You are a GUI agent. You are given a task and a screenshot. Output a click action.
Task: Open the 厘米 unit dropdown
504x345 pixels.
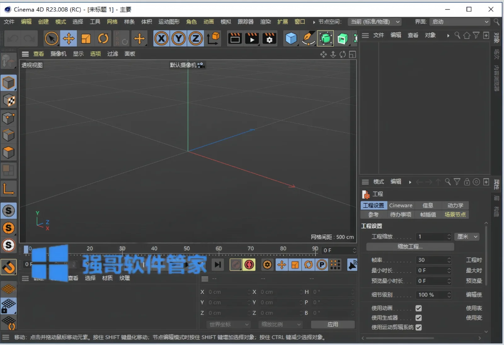click(467, 237)
